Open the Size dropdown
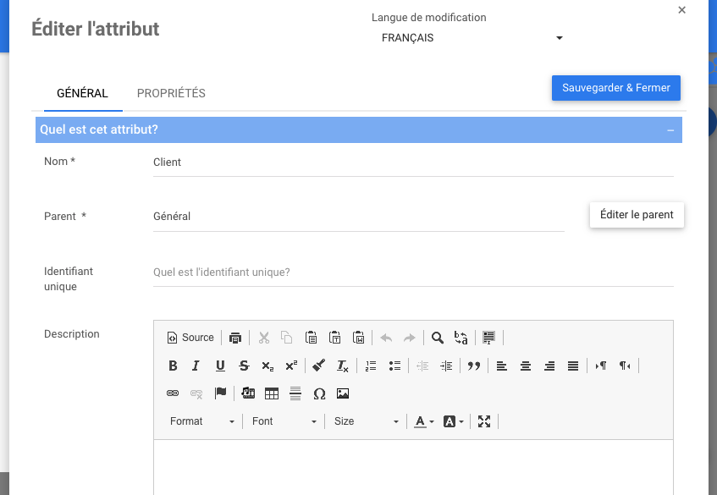The width and height of the screenshot is (717, 495). point(367,421)
